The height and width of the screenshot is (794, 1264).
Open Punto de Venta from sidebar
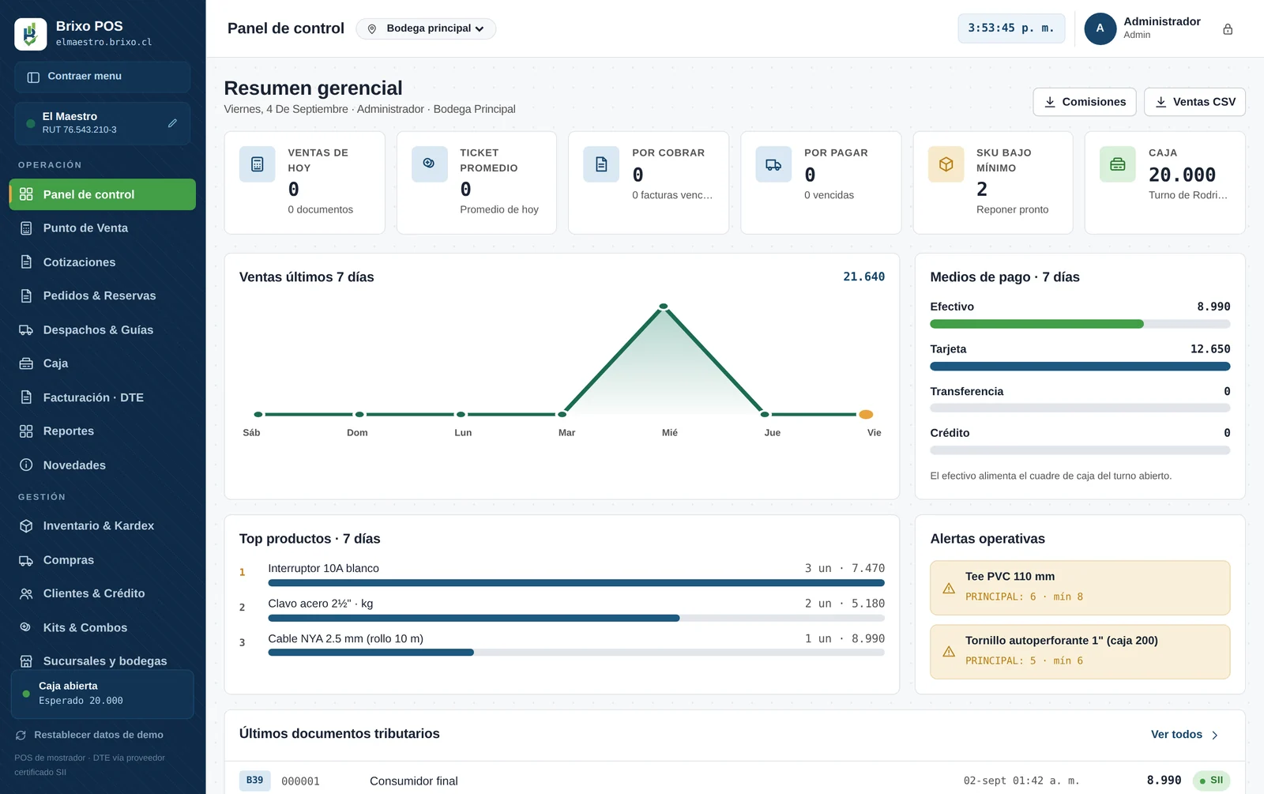pos(102,228)
